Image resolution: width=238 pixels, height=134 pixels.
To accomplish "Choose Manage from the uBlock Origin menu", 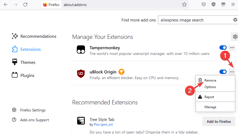I will (215, 107).
